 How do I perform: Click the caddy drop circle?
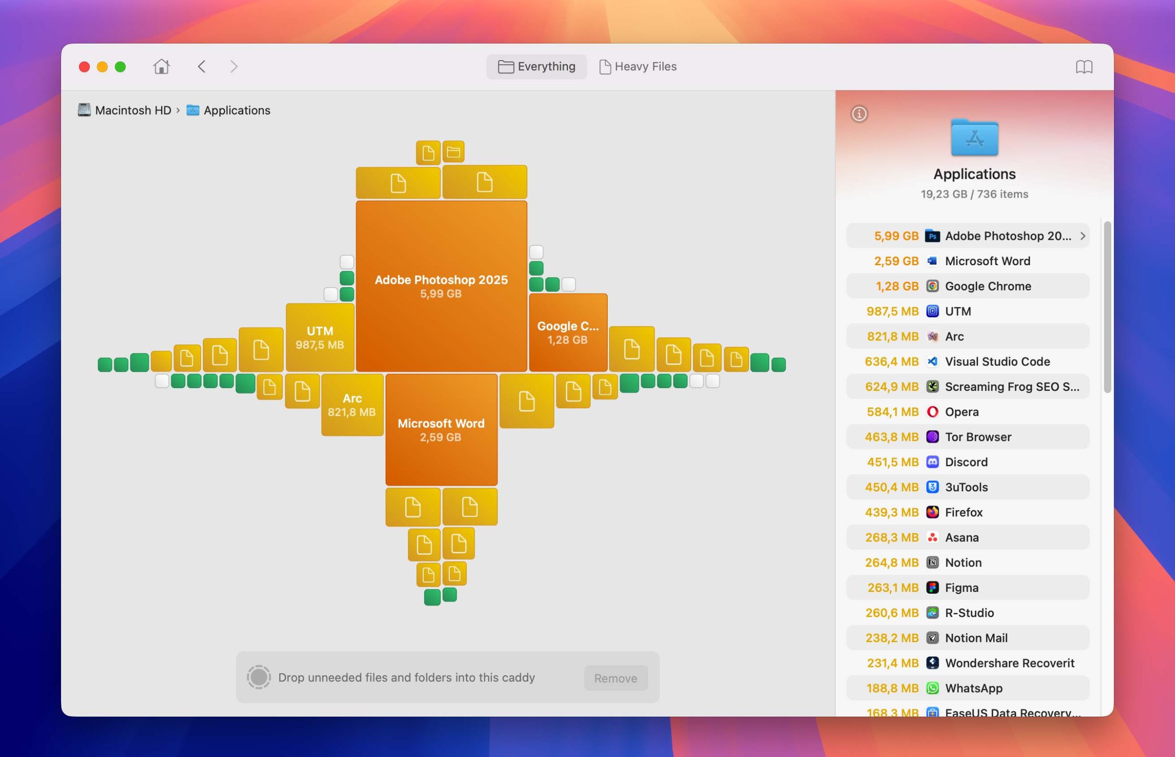pyautogui.click(x=258, y=677)
